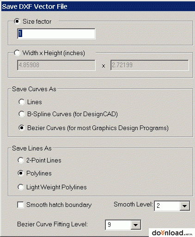This screenshot has height=237, width=195.
Task: Click the width value field 4.85908
Action: pos(56,65)
